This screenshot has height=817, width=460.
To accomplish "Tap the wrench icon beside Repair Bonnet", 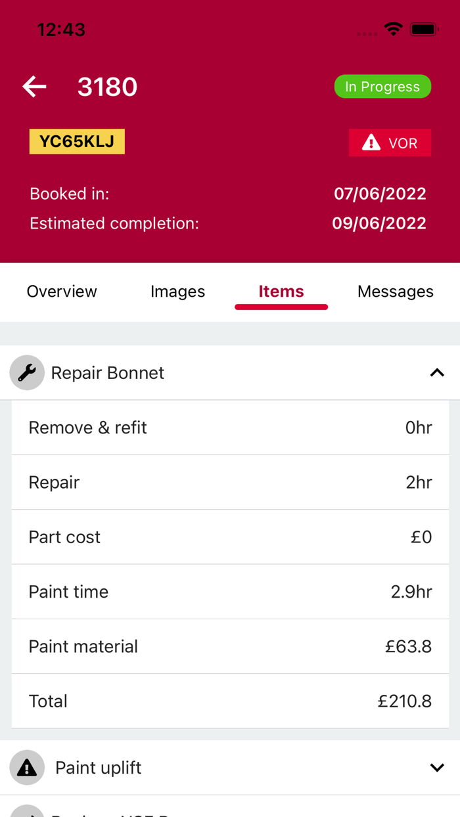I will [26, 372].
